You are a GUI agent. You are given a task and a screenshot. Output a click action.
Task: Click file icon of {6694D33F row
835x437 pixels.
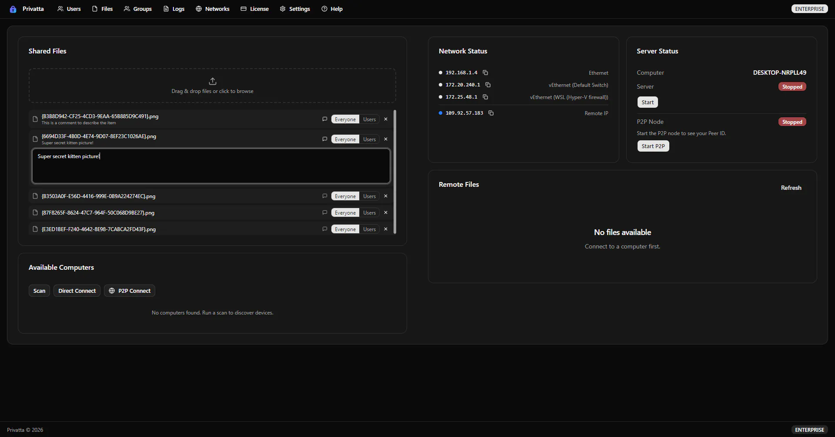click(x=35, y=139)
